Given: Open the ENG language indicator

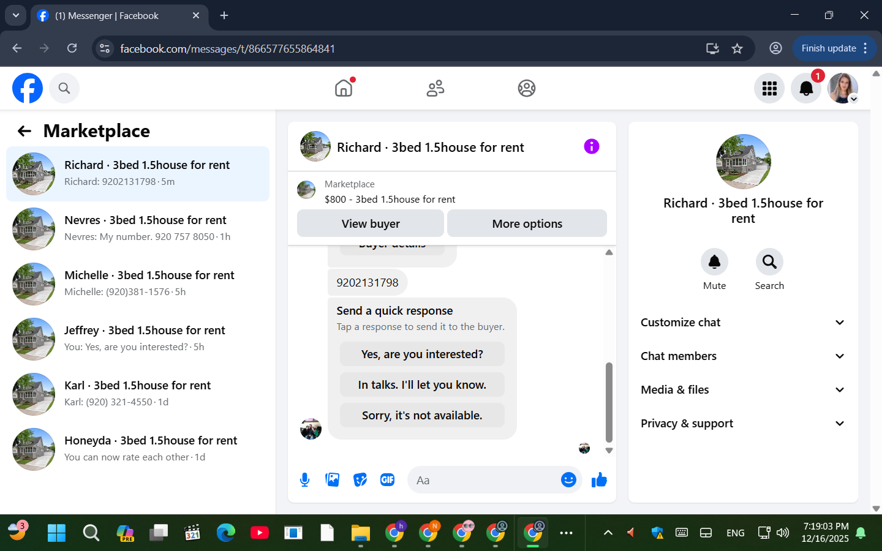Looking at the screenshot, I should tap(735, 533).
